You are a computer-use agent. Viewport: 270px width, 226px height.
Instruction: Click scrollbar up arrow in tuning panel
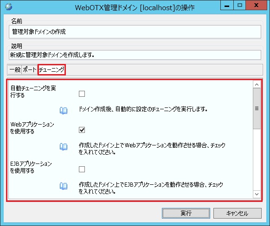coord(257,85)
